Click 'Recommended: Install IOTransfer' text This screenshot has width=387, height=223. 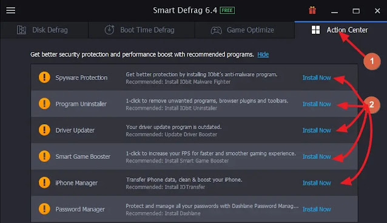click(x=166, y=187)
